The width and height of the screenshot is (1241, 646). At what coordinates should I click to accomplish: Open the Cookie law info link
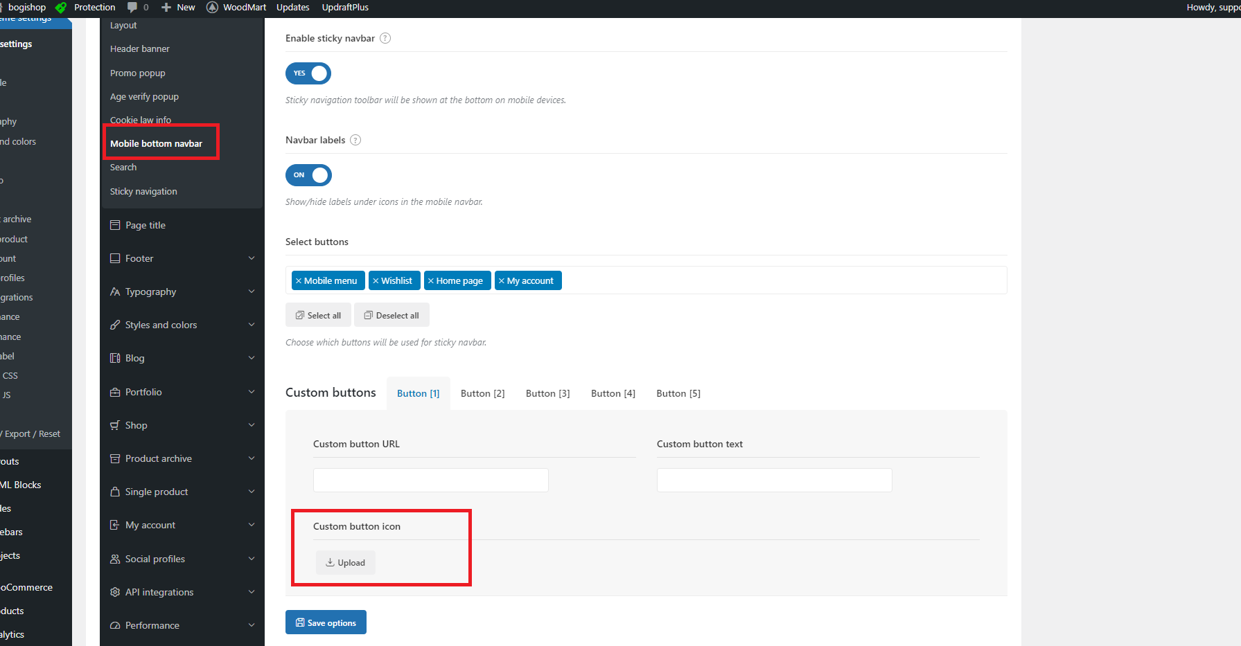click(141, 120)
